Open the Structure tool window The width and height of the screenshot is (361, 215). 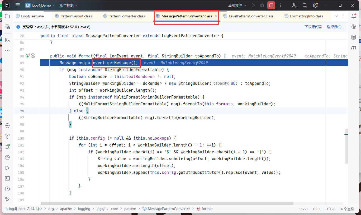[7, 40]
